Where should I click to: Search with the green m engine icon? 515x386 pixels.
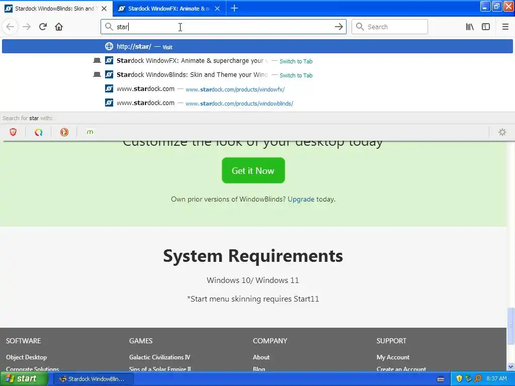[90, 132]
